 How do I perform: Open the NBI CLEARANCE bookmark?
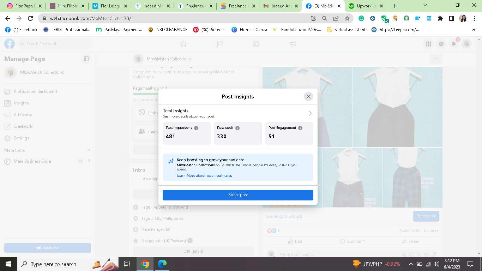point(168,30)
